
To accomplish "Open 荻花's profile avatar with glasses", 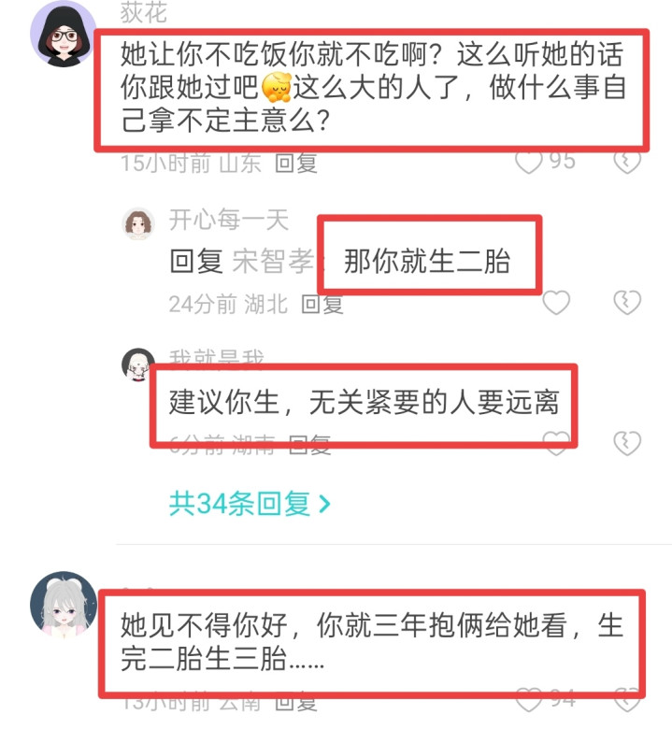I will (62, 34).
